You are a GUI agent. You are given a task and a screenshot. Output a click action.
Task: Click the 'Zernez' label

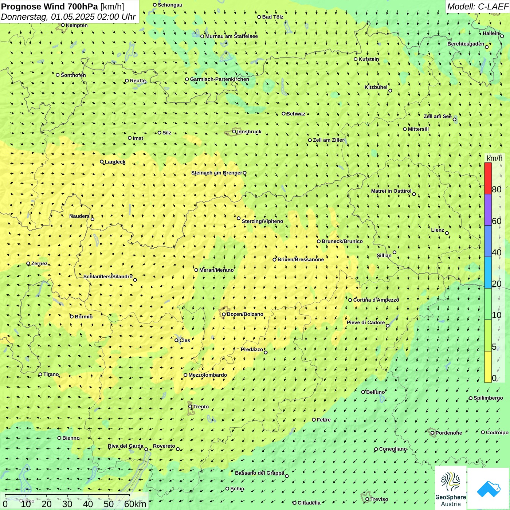(39, 263)
